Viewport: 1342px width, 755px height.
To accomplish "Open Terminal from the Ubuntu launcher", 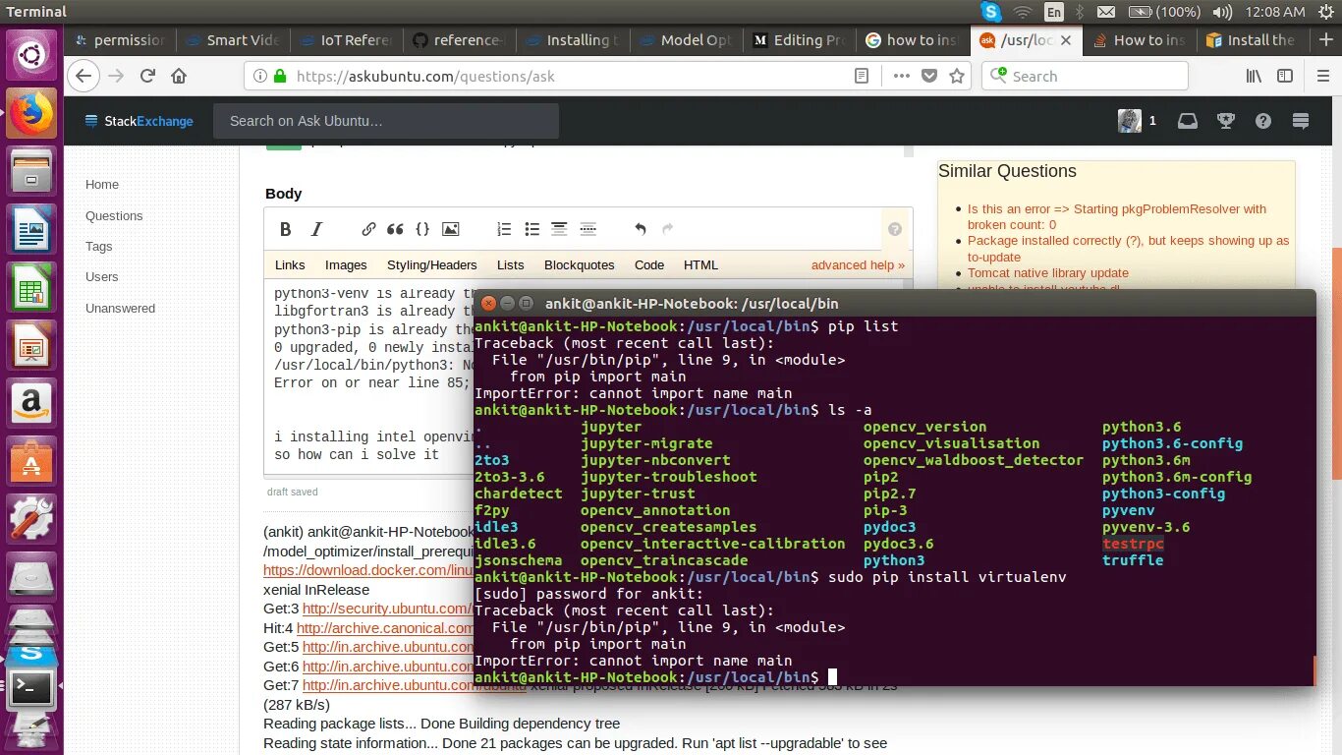I will click(31, 688).
